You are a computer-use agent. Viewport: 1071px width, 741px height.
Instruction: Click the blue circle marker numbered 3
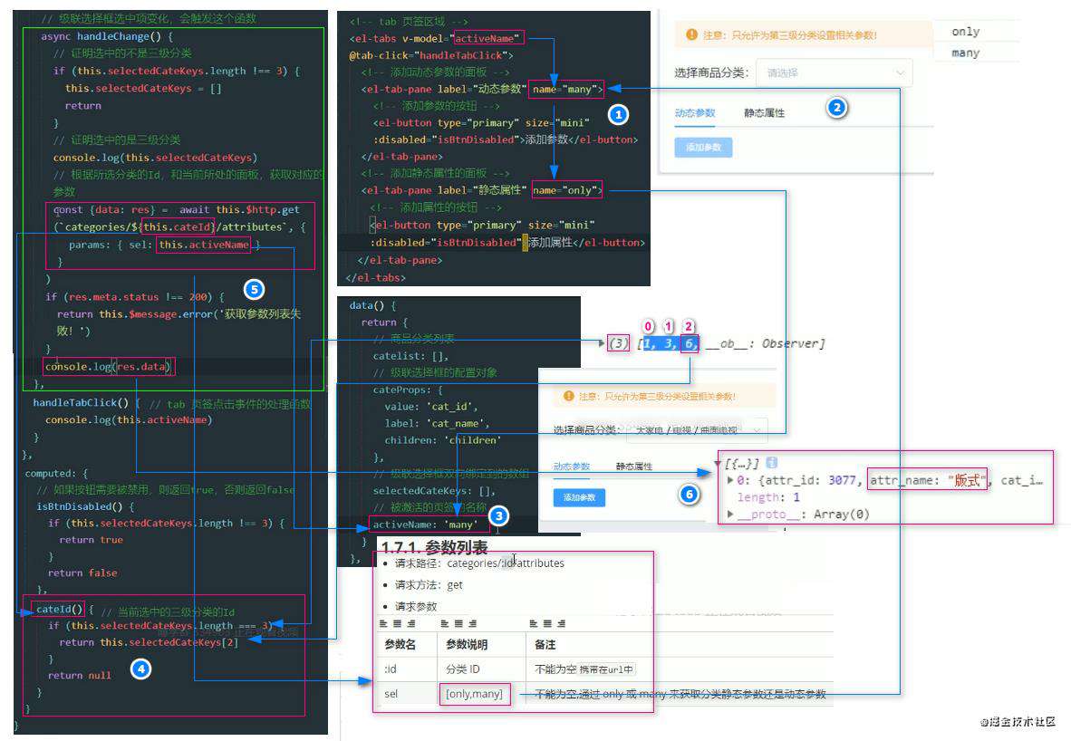pyautogui.click(x=498, y=516)
